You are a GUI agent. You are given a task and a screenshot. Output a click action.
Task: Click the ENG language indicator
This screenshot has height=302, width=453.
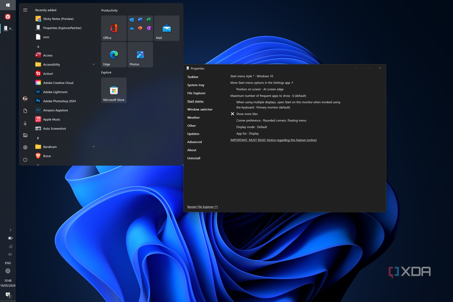point(8,263)
